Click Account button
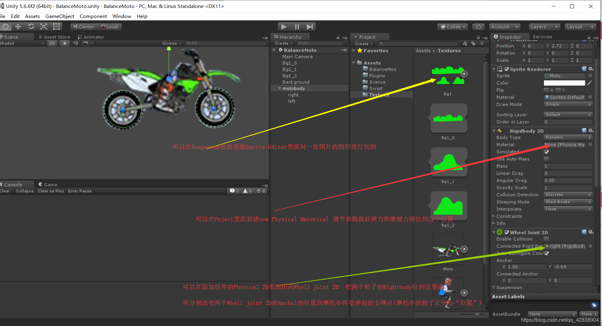This screenshot has width=602, height=326. click(505, 27)
